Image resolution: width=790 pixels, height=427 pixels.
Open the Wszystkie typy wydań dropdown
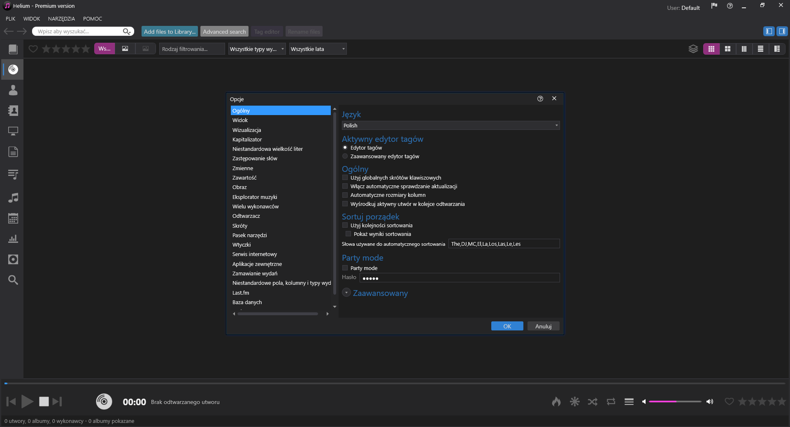pos(257,49)
